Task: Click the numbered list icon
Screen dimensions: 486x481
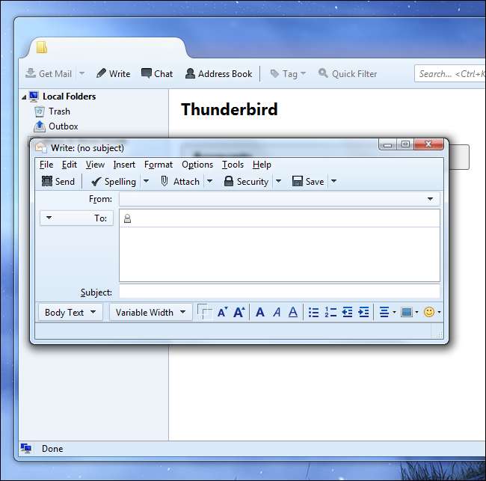Action: pyautogui.click(x=330, y=312)
